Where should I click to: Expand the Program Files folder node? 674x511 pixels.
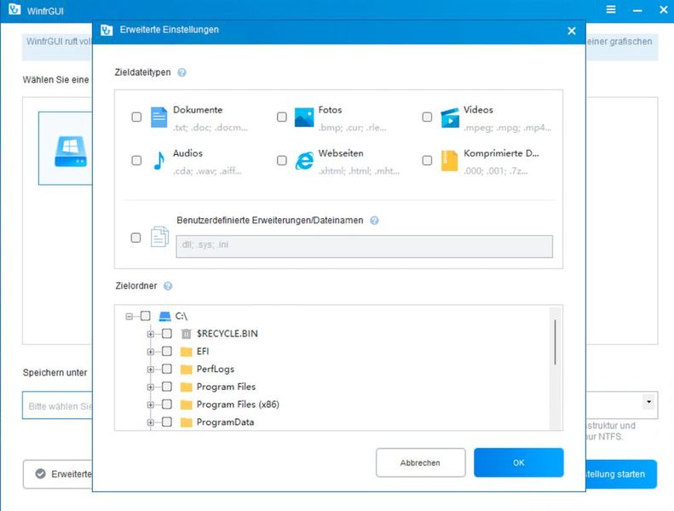tap(151, 387)
